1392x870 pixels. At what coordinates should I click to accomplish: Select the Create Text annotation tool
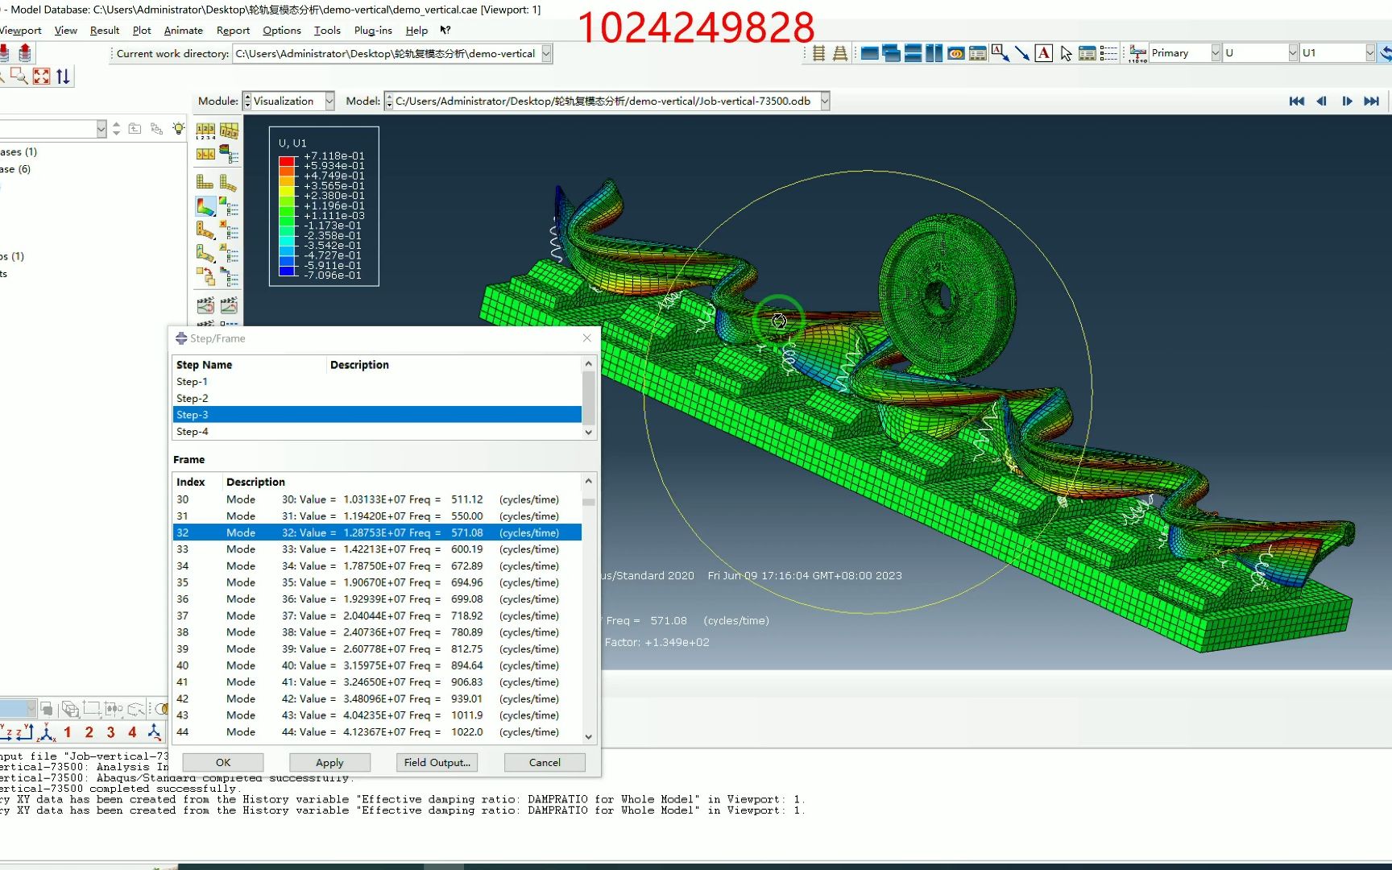(1043, 53)
